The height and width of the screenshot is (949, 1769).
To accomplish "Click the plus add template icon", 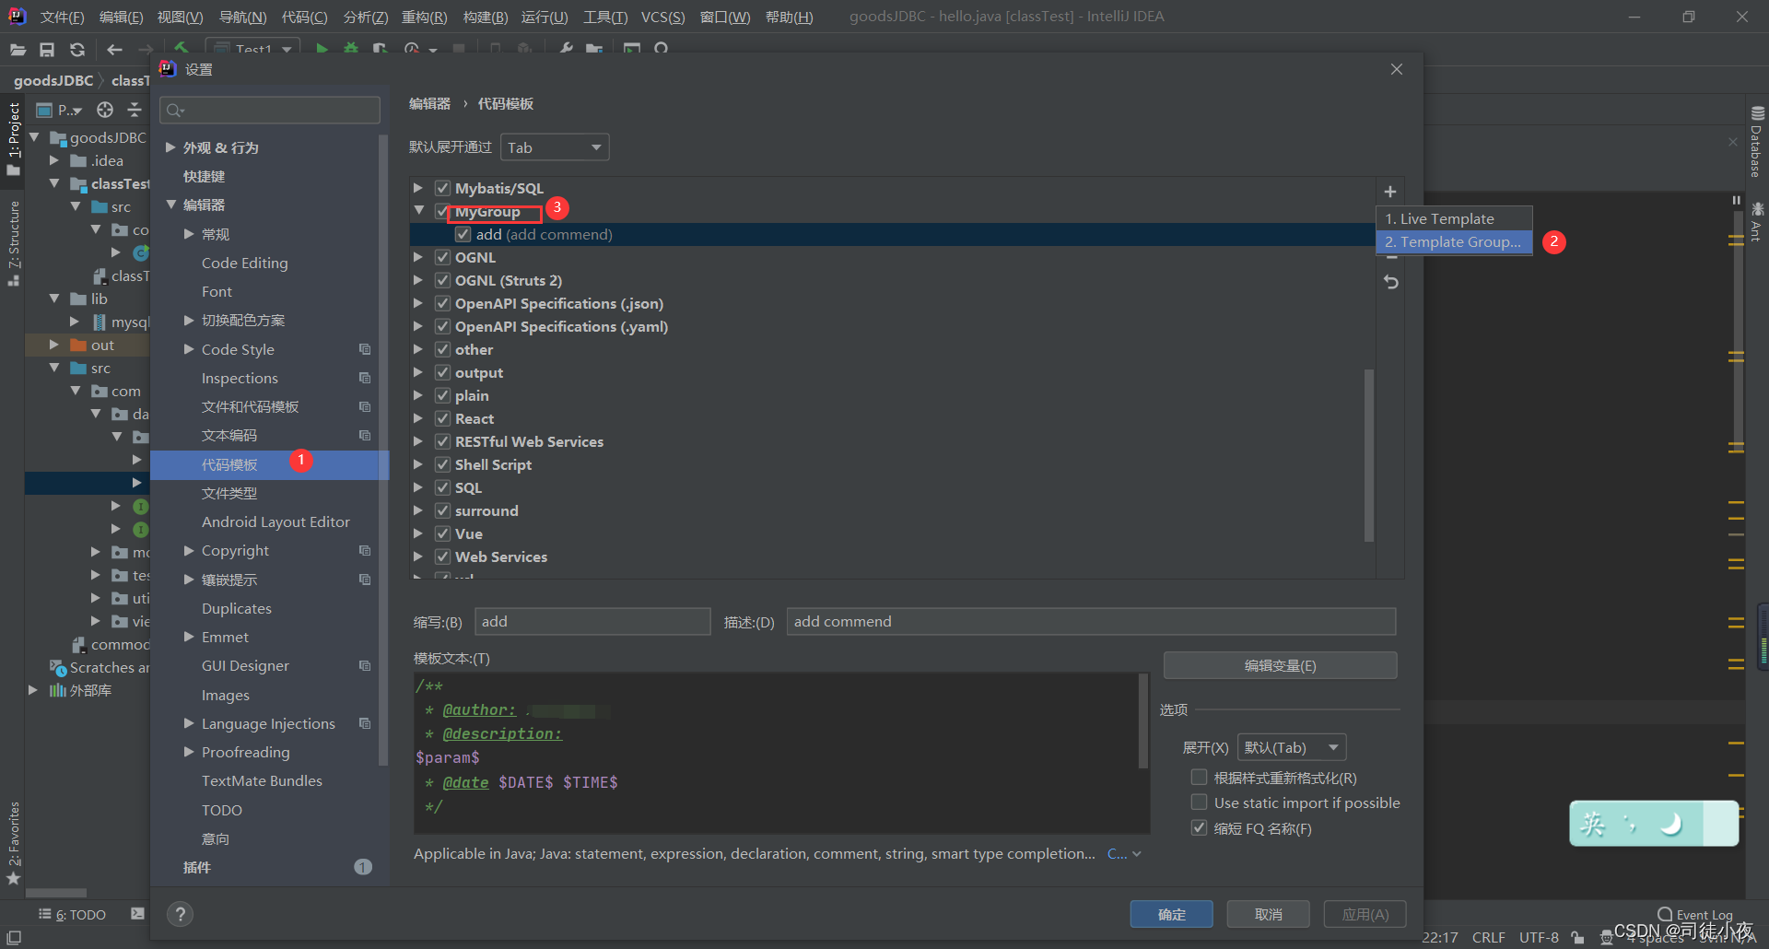I will (1390, 192).
